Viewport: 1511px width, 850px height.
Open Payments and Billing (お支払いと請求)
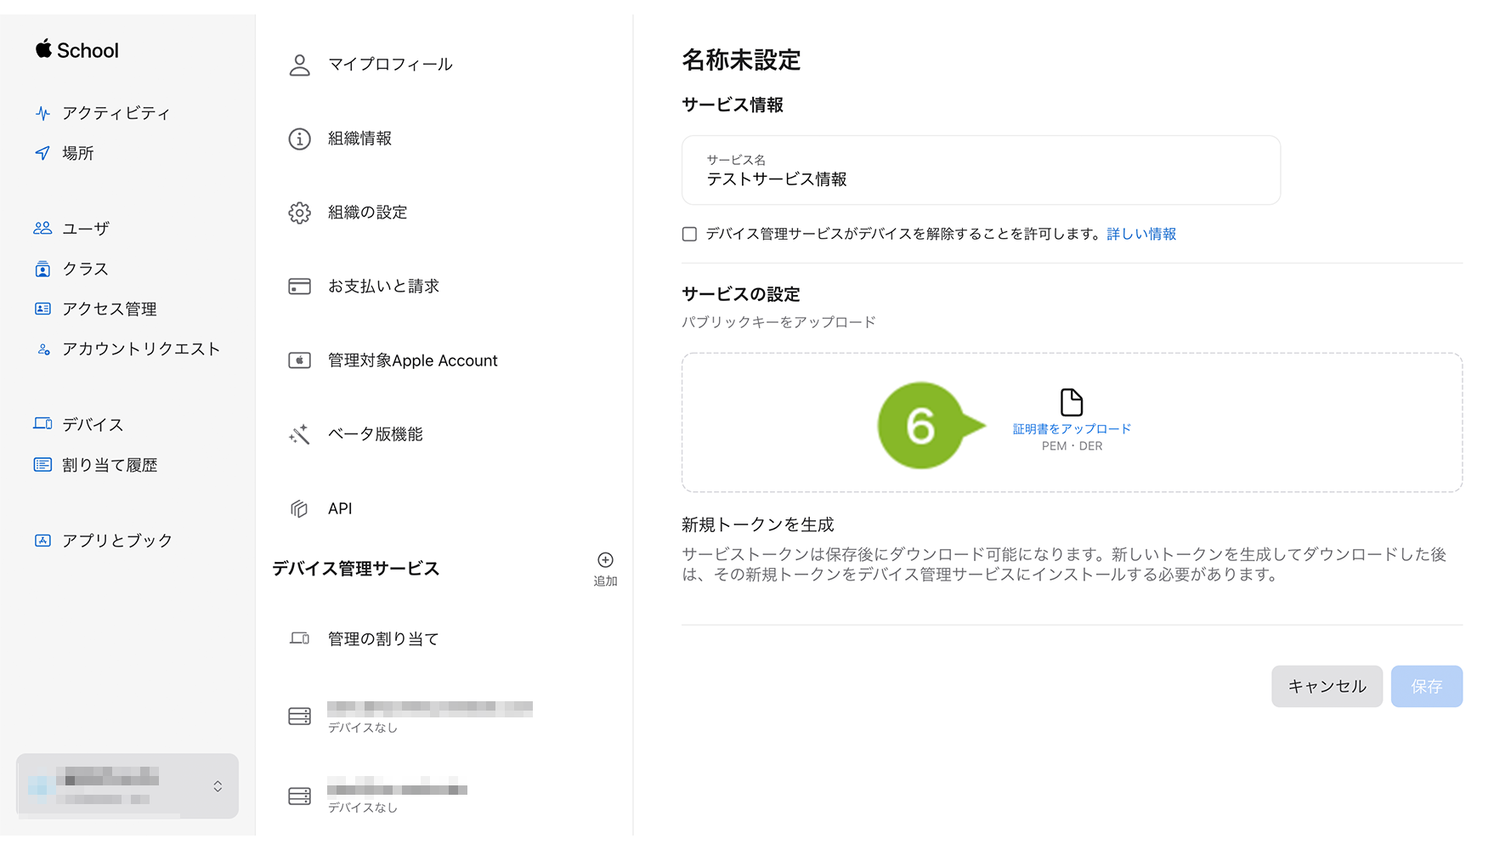[383, 286]
